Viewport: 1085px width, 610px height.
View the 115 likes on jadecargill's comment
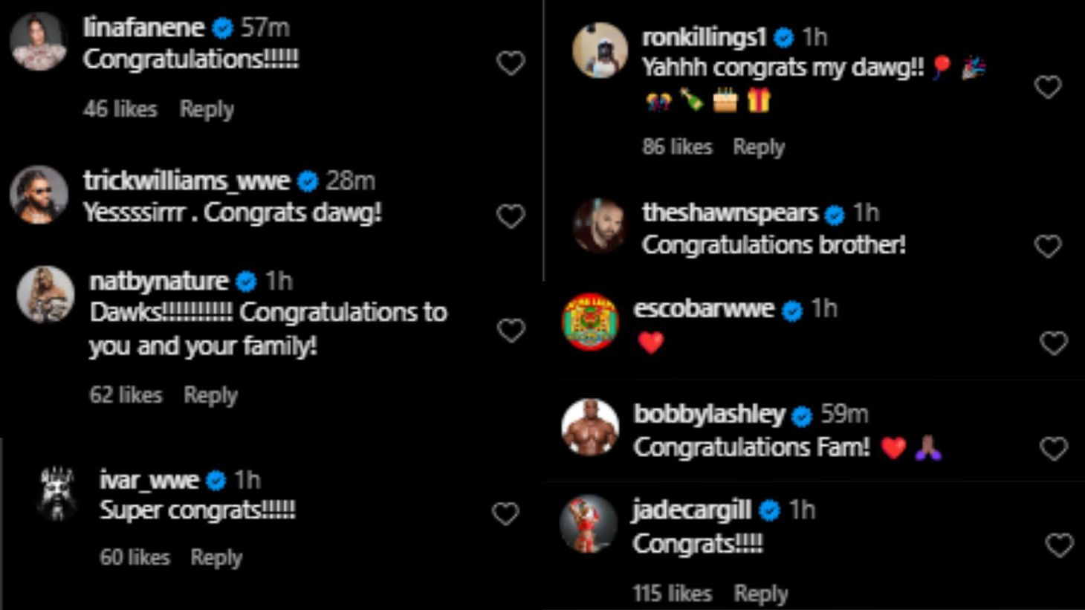(673, 594)
